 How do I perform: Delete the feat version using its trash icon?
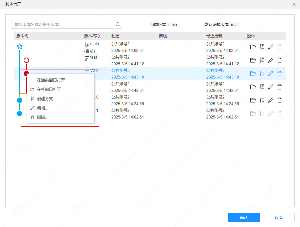(279, 60)
